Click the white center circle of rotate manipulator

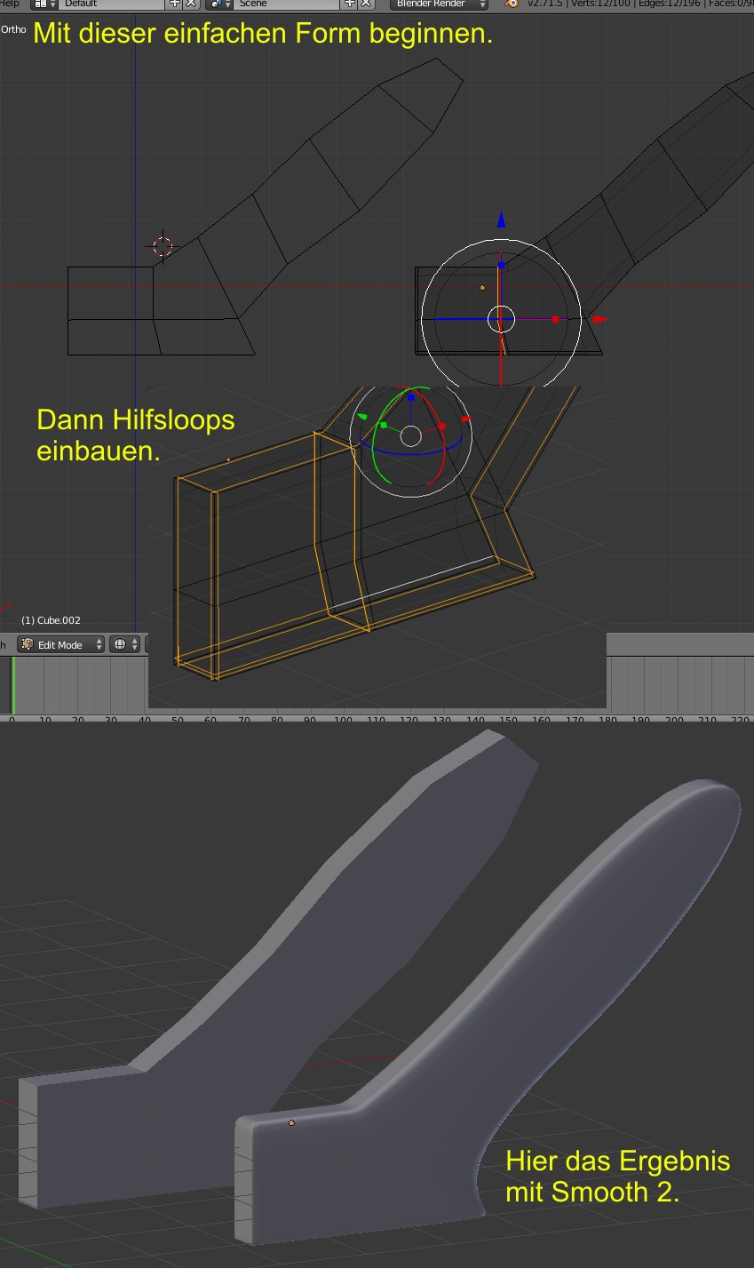410,435
